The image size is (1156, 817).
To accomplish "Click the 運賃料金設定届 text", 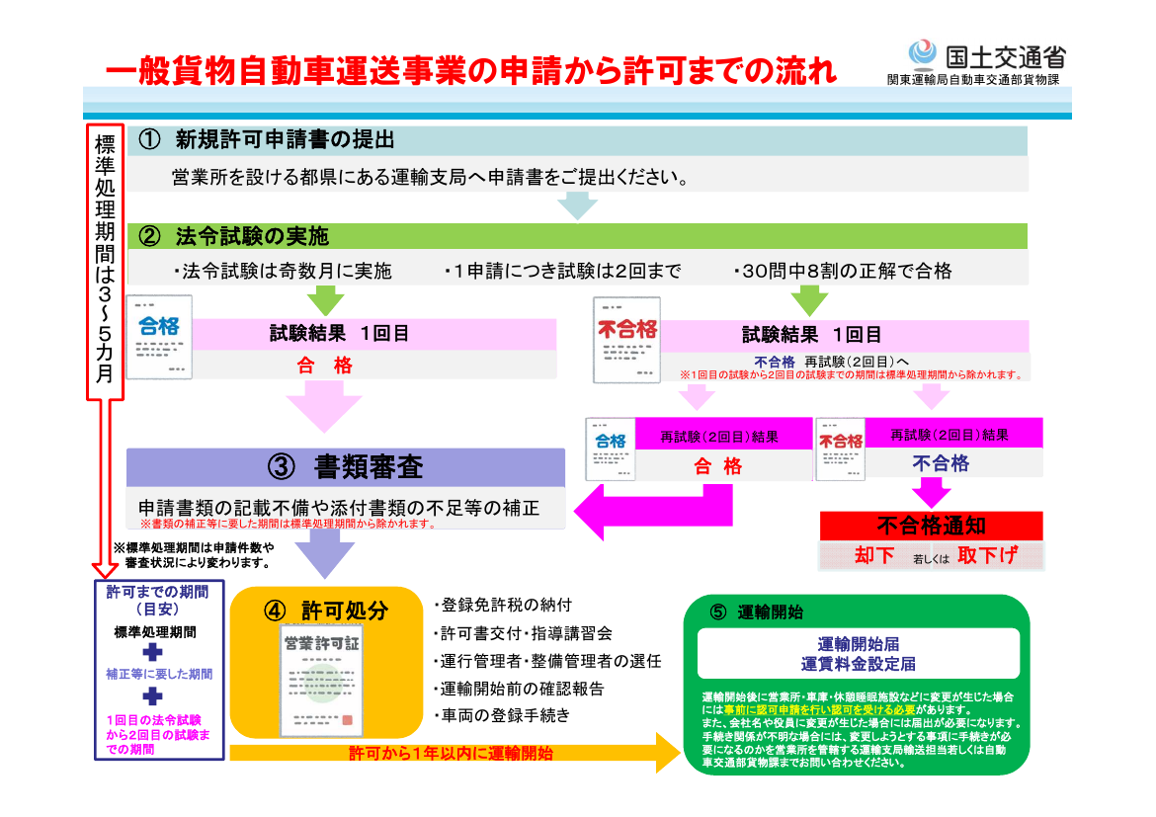I will 859,664.
